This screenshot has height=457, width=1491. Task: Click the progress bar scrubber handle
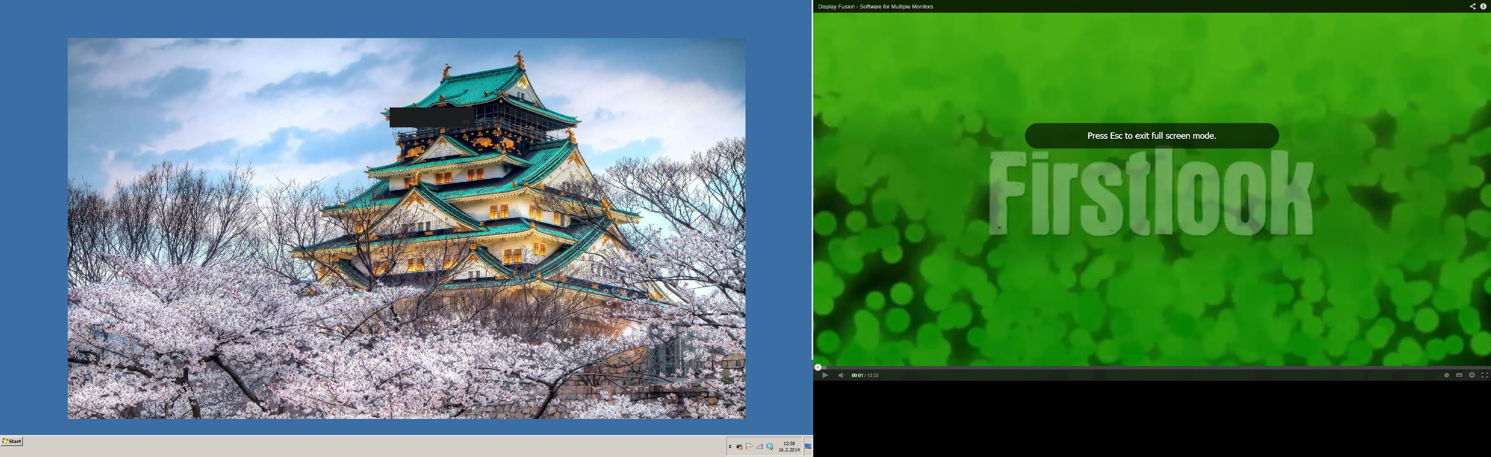[818, 367]
